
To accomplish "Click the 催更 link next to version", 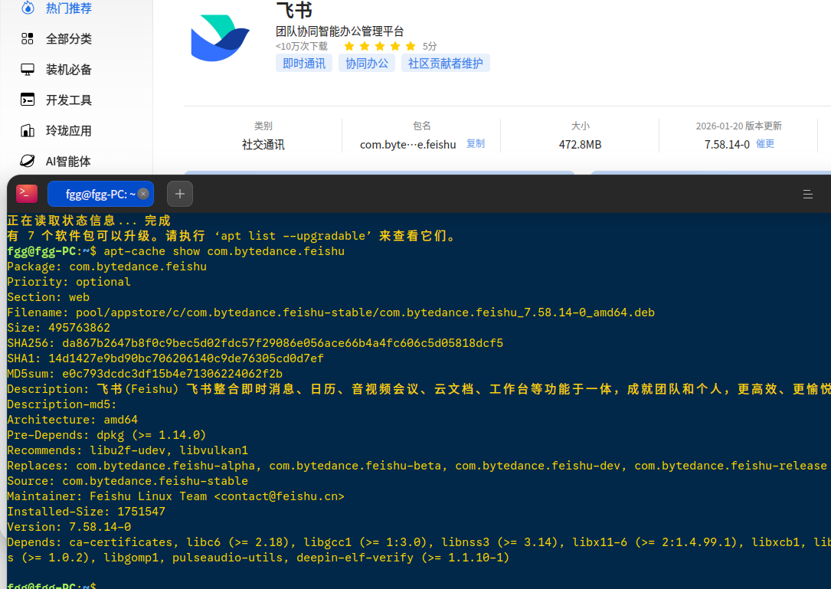I will click(765, 144).
